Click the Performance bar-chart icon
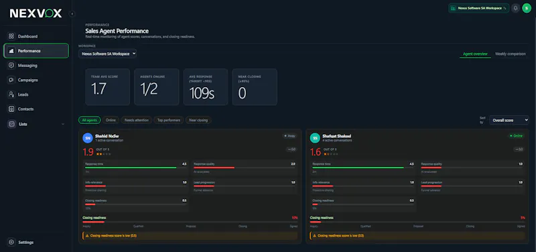The image size is (536, 252). click(x=11, y=51)
